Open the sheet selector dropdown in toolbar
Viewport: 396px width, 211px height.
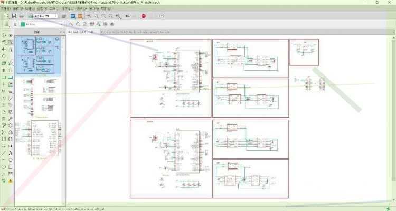coord(46,16)
